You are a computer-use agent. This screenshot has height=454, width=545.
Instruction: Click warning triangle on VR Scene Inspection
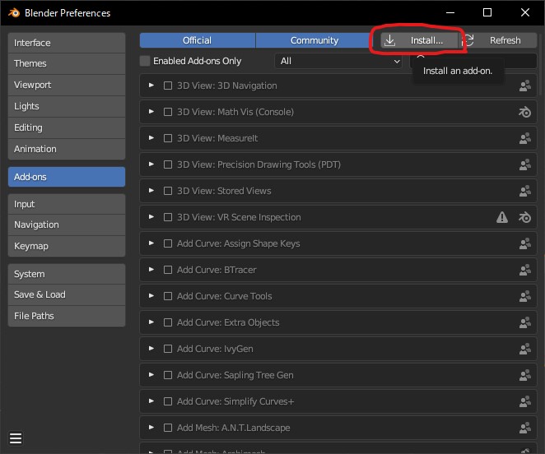(x=502, y=217)
